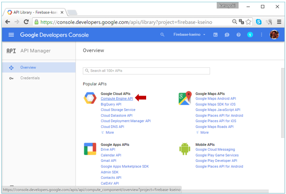The height and width of the screenshot is (194, 286).
Task: Open the feedback speech bubble icon
Action: point(227,35)
